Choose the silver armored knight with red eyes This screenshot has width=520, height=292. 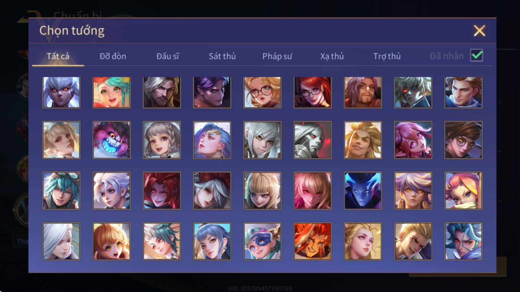pos(313,140)
